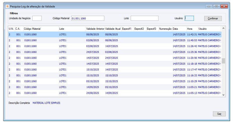The image size is (233, 124).
Task: Select the row with time 11:20:56
Action: pyautogui.click(x=115, y=58)
